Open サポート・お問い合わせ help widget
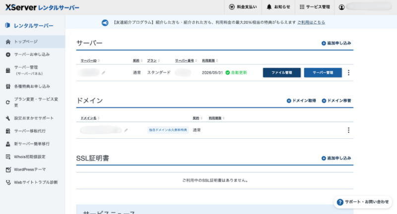Viewport: 397px width, 214px height. click(x=363, y=202)
